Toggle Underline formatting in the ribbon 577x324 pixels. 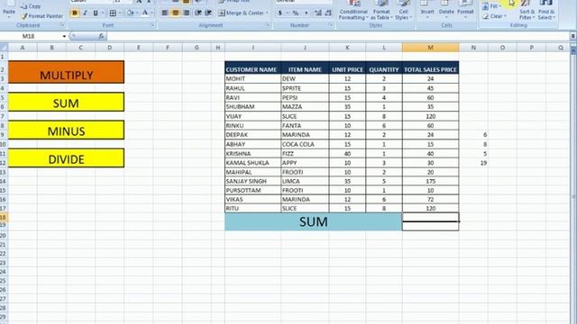click(96, 13)
